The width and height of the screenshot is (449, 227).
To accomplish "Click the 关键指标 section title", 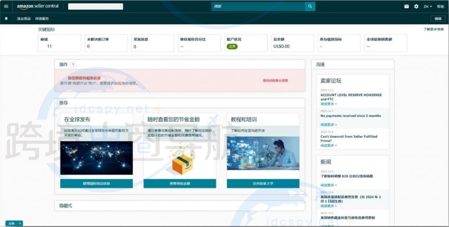I will (46, 29).
